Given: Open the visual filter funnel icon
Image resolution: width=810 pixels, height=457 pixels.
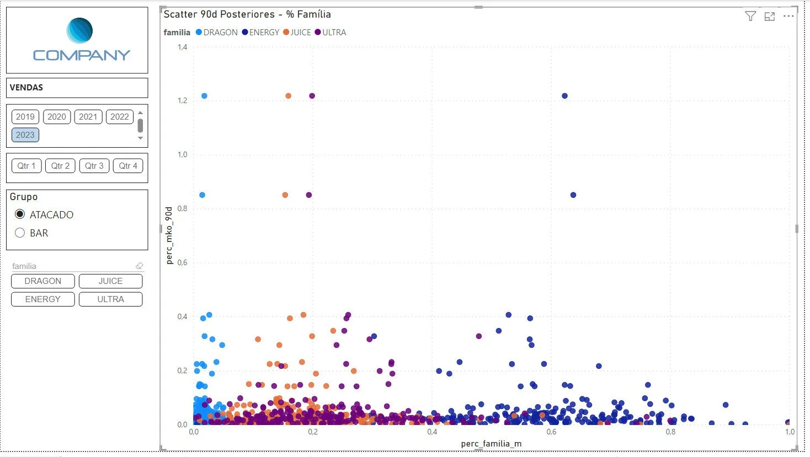Looking at the screenshot, I should coord(750,17).
